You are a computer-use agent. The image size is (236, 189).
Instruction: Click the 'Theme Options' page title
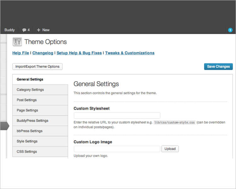(x=45, y=42)
